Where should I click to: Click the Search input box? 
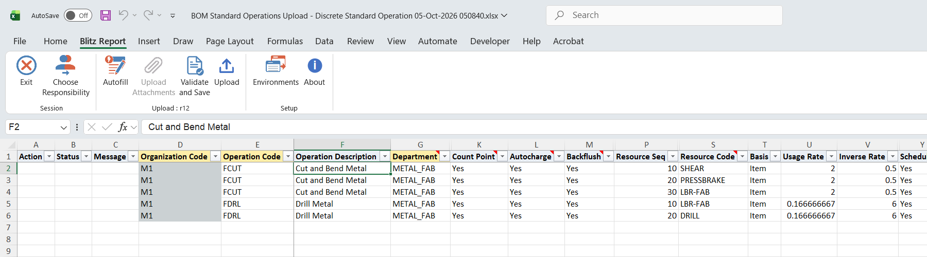point(664,15)
